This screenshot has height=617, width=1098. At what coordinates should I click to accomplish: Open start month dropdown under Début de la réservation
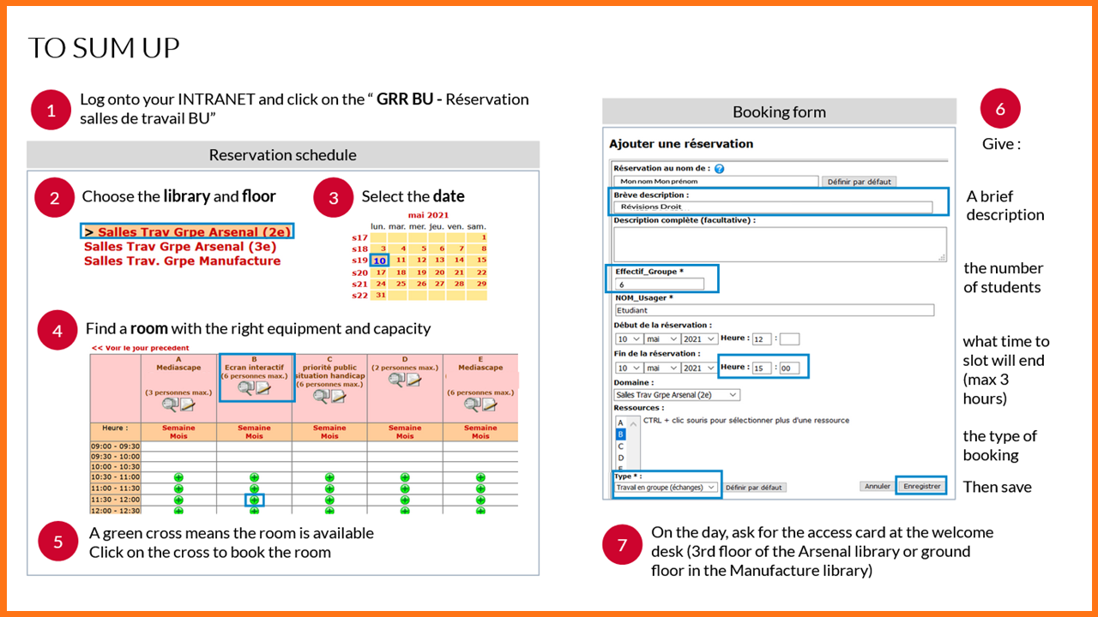pyautogui.click(x=662, y=338)
